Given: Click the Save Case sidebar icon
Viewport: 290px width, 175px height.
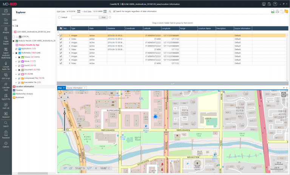Looking at the screenshot, I should [x=6, y=12].
